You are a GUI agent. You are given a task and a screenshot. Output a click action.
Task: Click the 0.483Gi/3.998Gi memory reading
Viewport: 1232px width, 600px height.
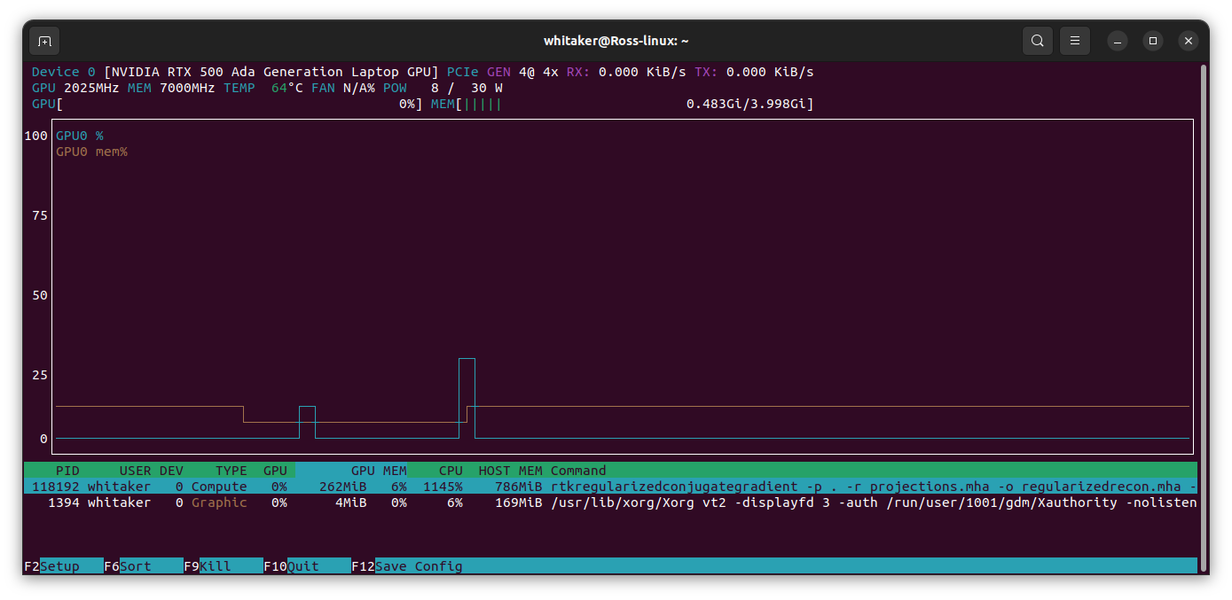(x=747, y=104)
